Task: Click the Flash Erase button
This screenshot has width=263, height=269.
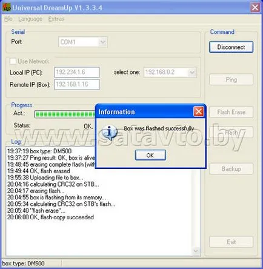Action: 231,112
